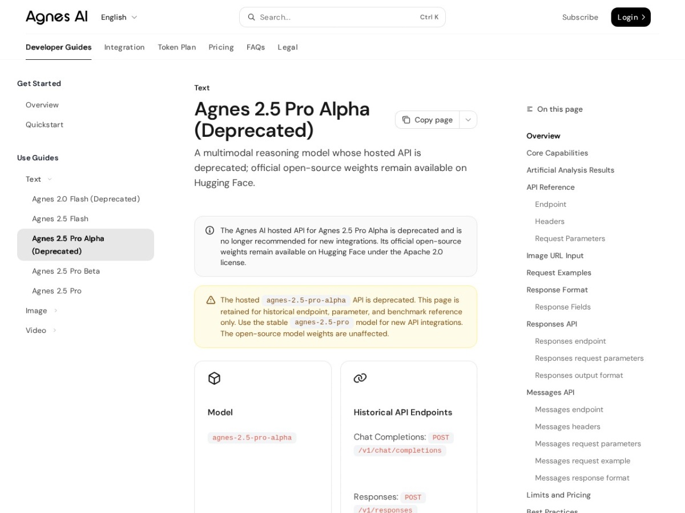Click the agnes-2.5-pro-alpha code on Model card
This screenshot has width=685, height=513.
(252, 438)
